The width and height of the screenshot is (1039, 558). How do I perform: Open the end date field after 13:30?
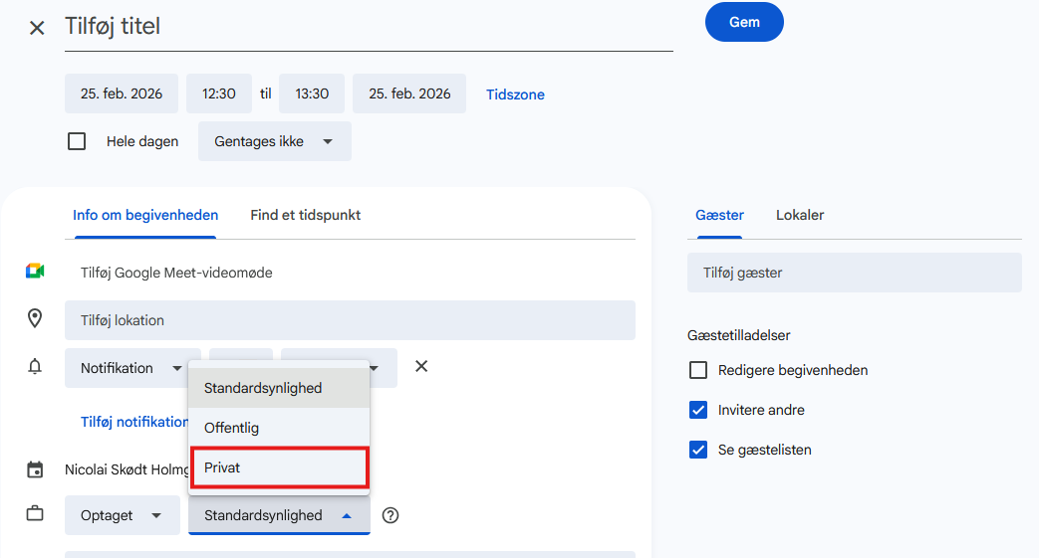point(409,93)
